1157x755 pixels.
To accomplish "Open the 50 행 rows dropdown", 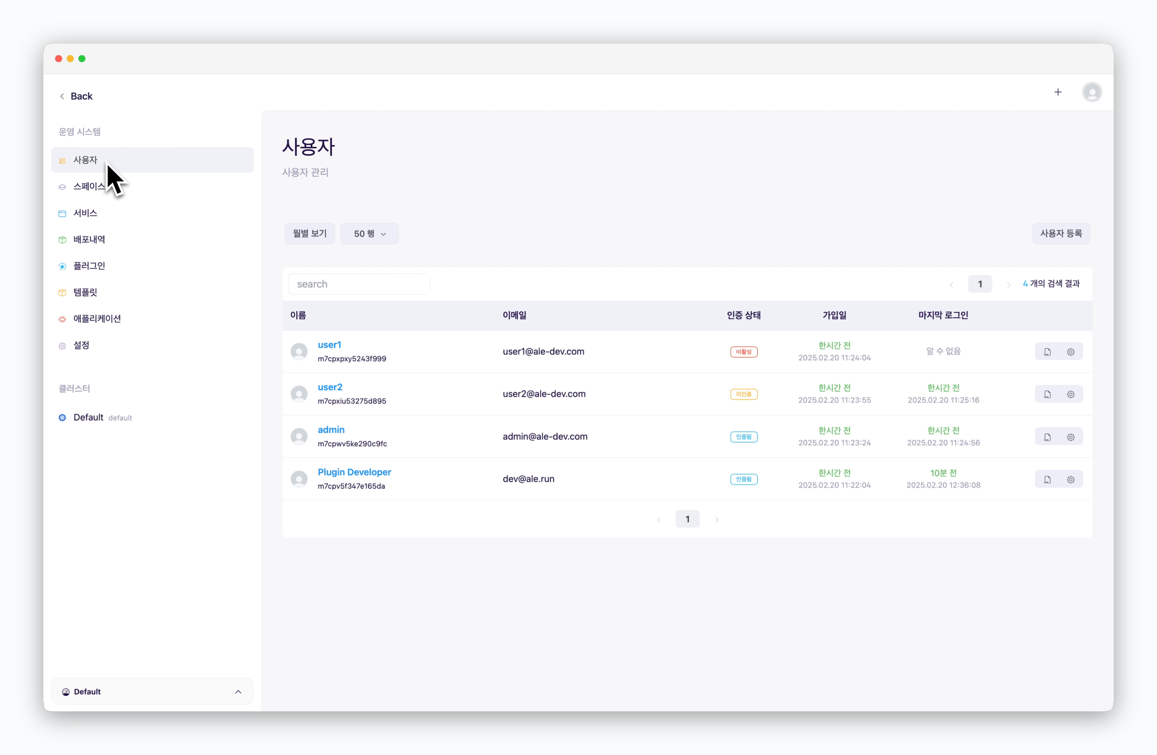I will (x=369, y=233).
